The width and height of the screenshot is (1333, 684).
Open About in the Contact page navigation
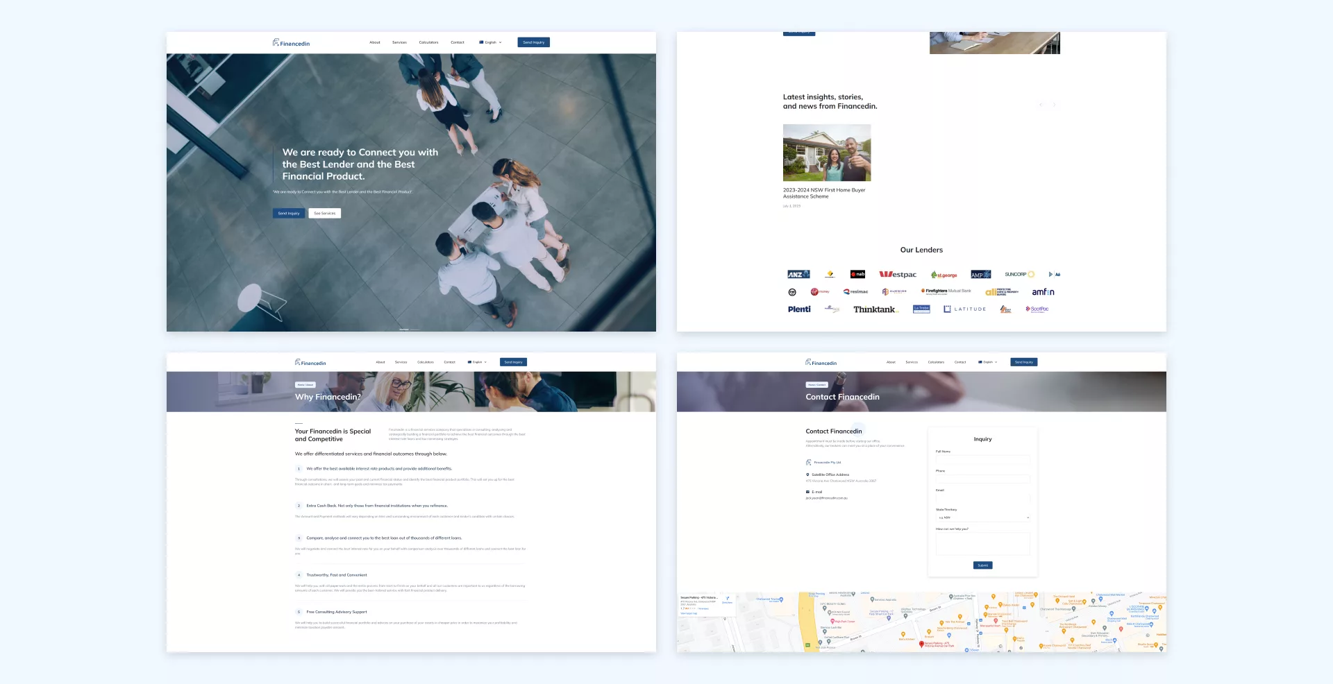(891, 362)
